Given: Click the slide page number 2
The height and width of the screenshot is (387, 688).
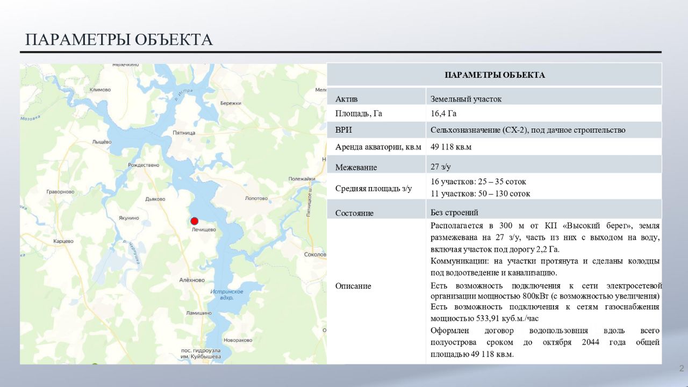Looking at the screenshot, I should coord(682,369).
